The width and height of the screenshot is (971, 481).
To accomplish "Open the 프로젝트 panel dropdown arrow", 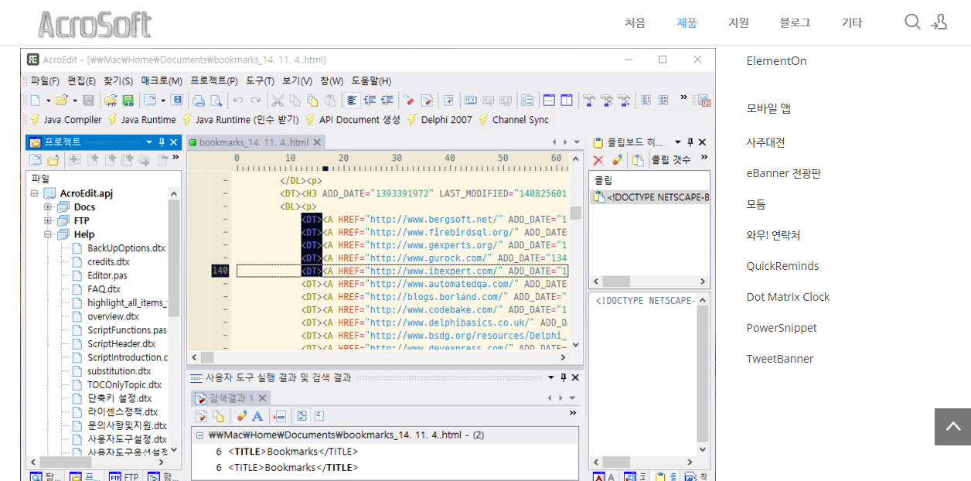I will pos(149,142).
